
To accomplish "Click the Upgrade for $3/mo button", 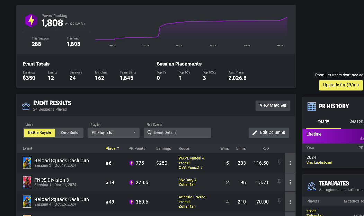I will coord(341,85).
